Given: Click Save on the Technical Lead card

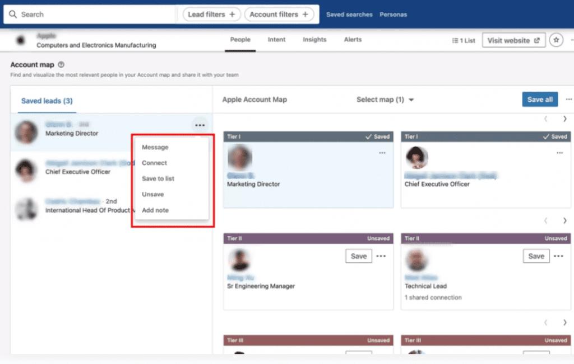Looking at the screenshot, I should (x=536, y=256).
